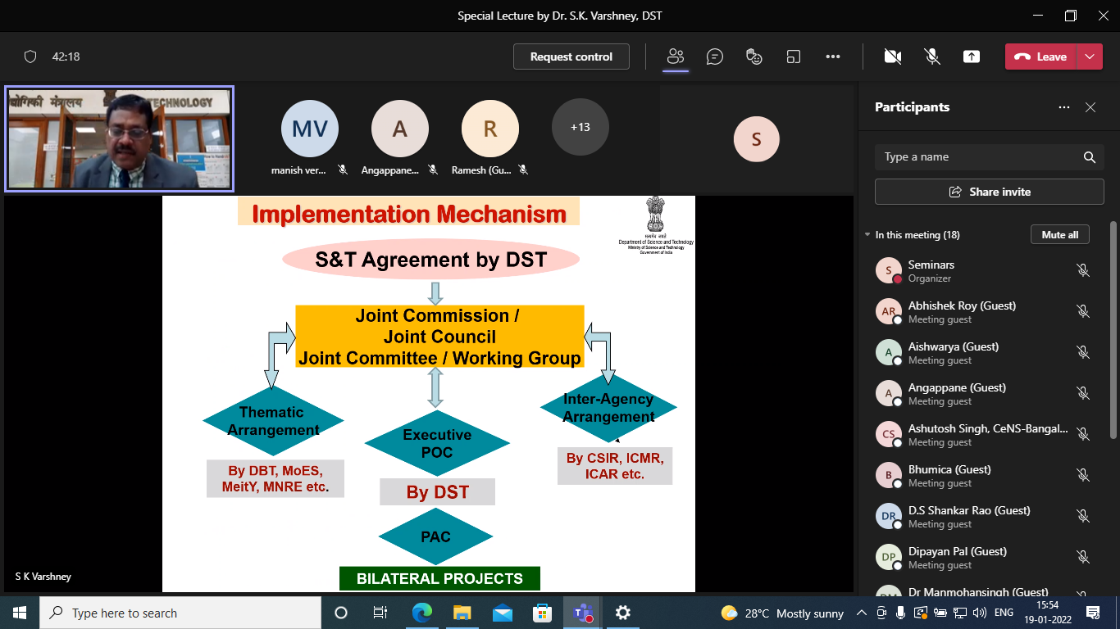Click the search magnifier in the participants panel

(1090, 157)
